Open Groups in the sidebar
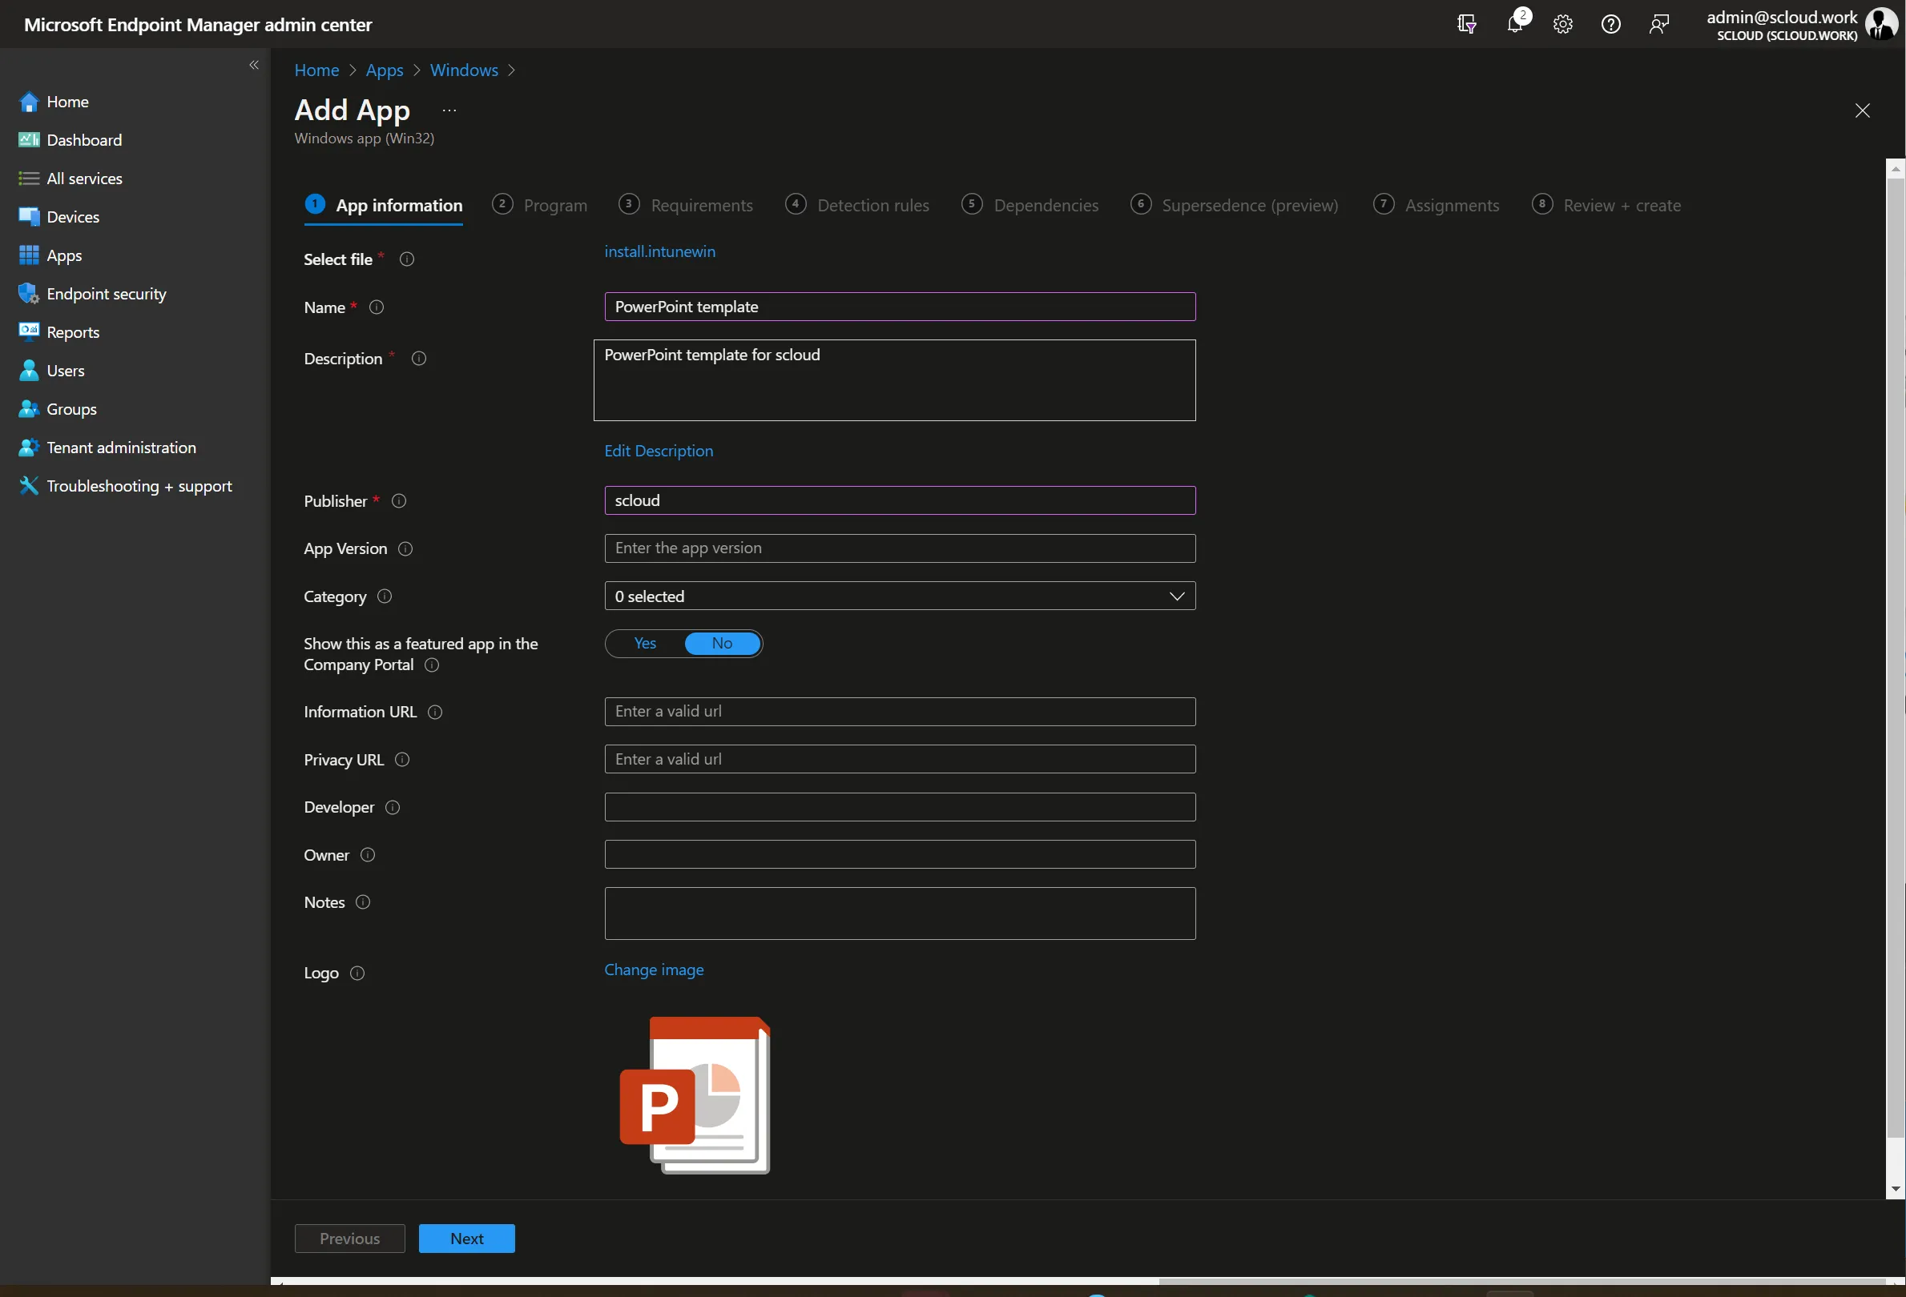Image resolution: width=1906 pixels, height=1297 pixels. 57,410
